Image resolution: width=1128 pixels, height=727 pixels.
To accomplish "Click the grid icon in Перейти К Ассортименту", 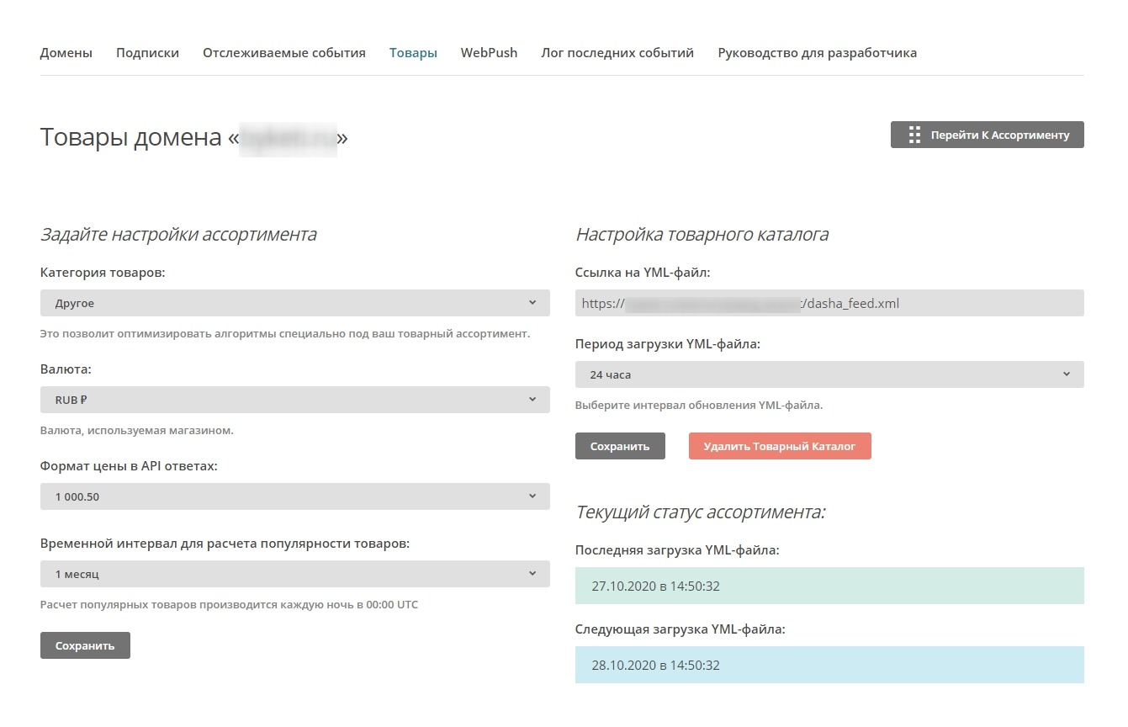I will click(x=915, y=135).
